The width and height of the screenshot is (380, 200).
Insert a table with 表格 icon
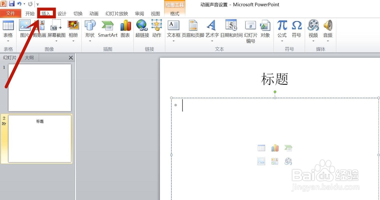tap(8, 25)
